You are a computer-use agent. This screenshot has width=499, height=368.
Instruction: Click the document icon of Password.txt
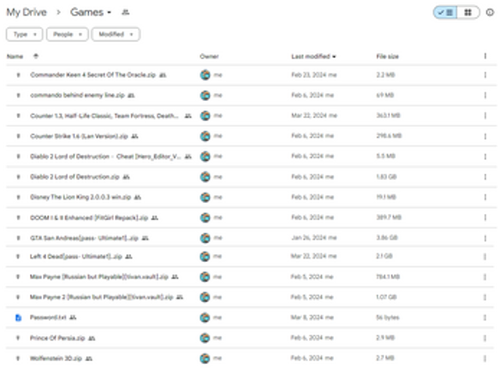(18, 318)
